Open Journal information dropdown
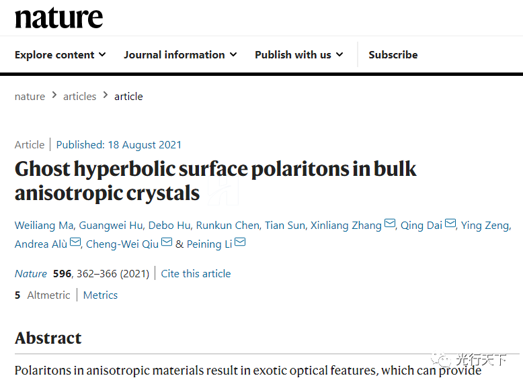 179,55
